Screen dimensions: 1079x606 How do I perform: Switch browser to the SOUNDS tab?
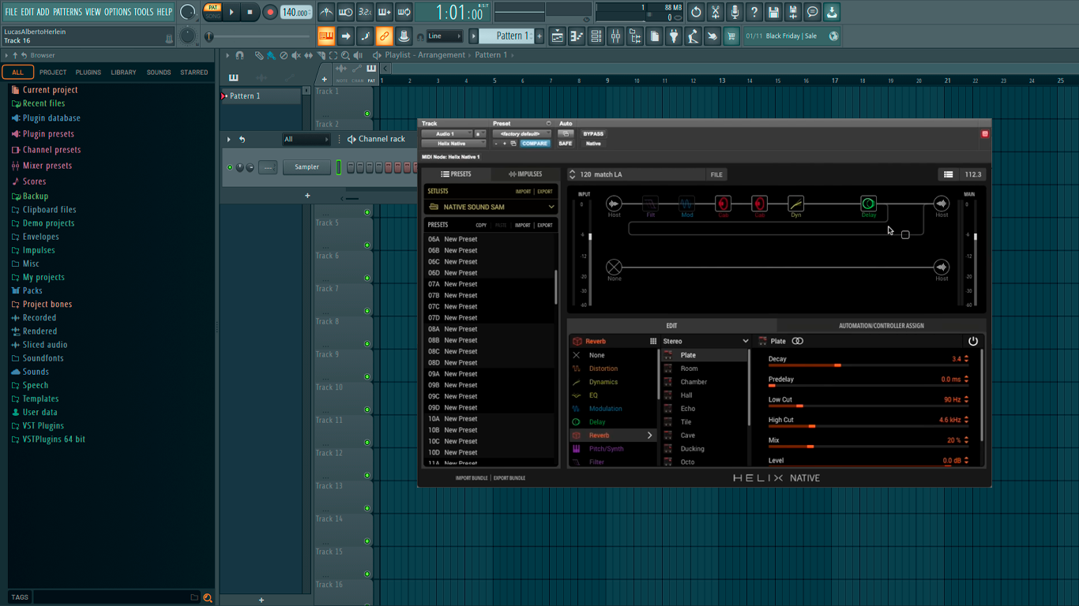point(159,72)
